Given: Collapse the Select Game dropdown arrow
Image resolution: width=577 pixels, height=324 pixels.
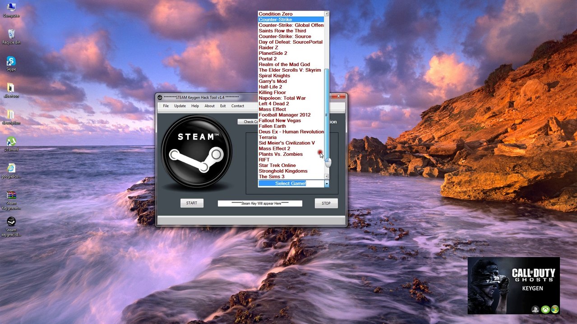Looking at the screenshot, I should [x=327, y=184].
